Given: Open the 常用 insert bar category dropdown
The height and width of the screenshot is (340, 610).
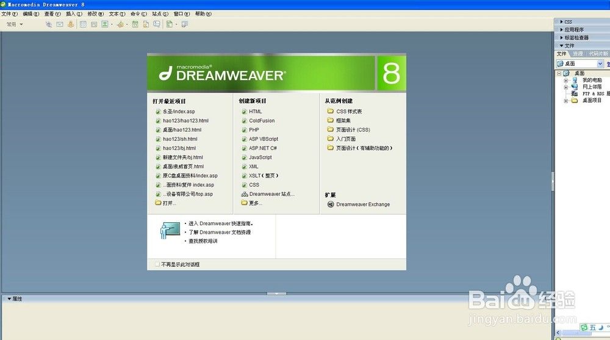Looking at the screenshot, I should click(15, 24).
